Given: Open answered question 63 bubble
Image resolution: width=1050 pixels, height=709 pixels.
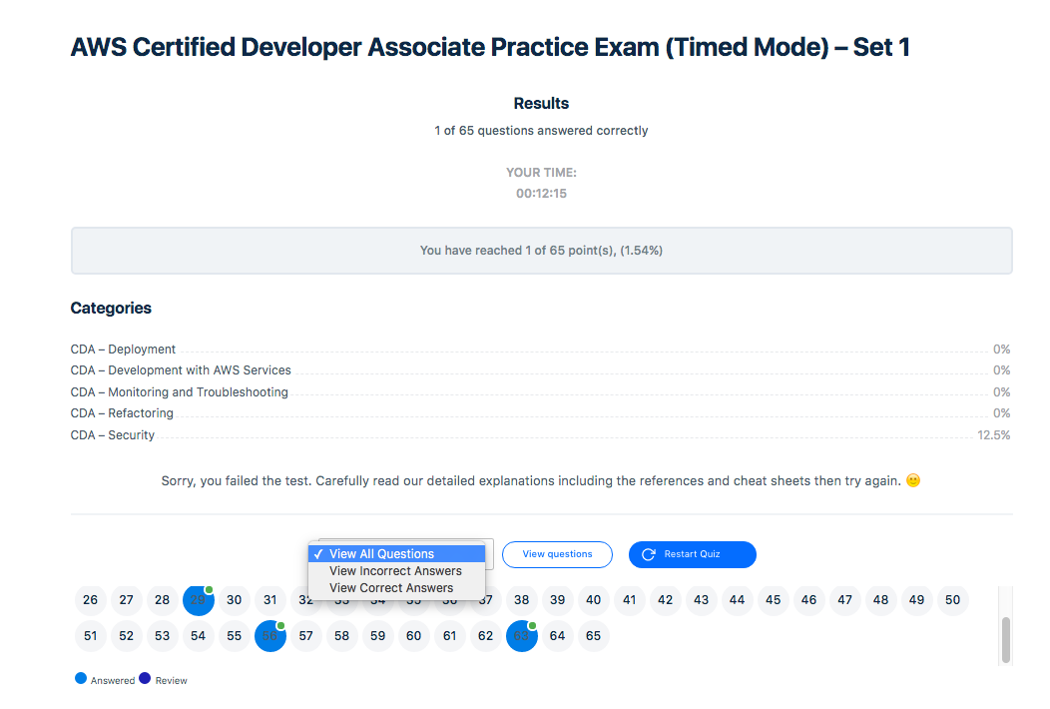Looking at the screenshot, I should point(522,636).
